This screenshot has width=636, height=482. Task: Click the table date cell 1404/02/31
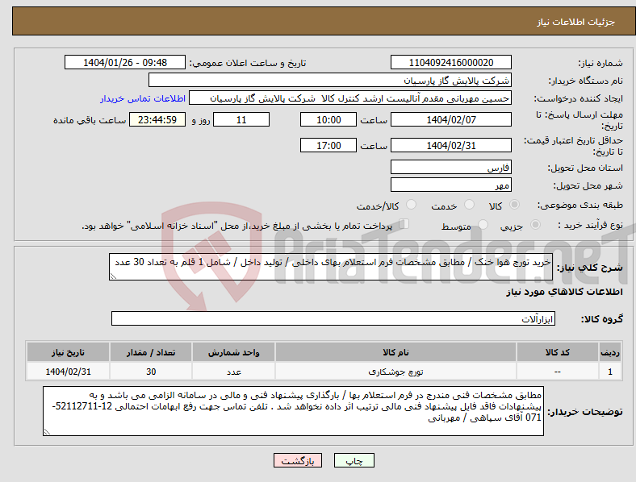[x=68, y=372]
